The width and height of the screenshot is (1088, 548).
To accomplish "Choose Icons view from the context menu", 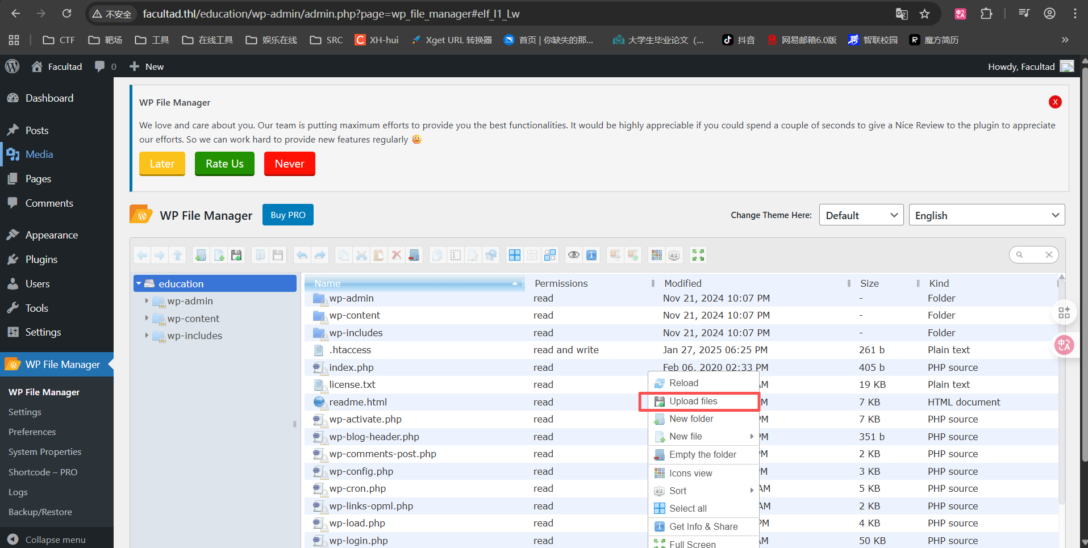I will click(703, 473).
